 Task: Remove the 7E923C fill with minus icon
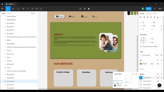pos(161,64)
